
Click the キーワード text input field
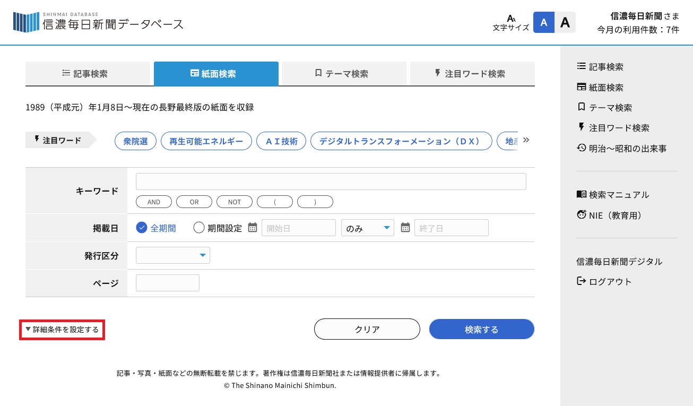tap(331, 182)
